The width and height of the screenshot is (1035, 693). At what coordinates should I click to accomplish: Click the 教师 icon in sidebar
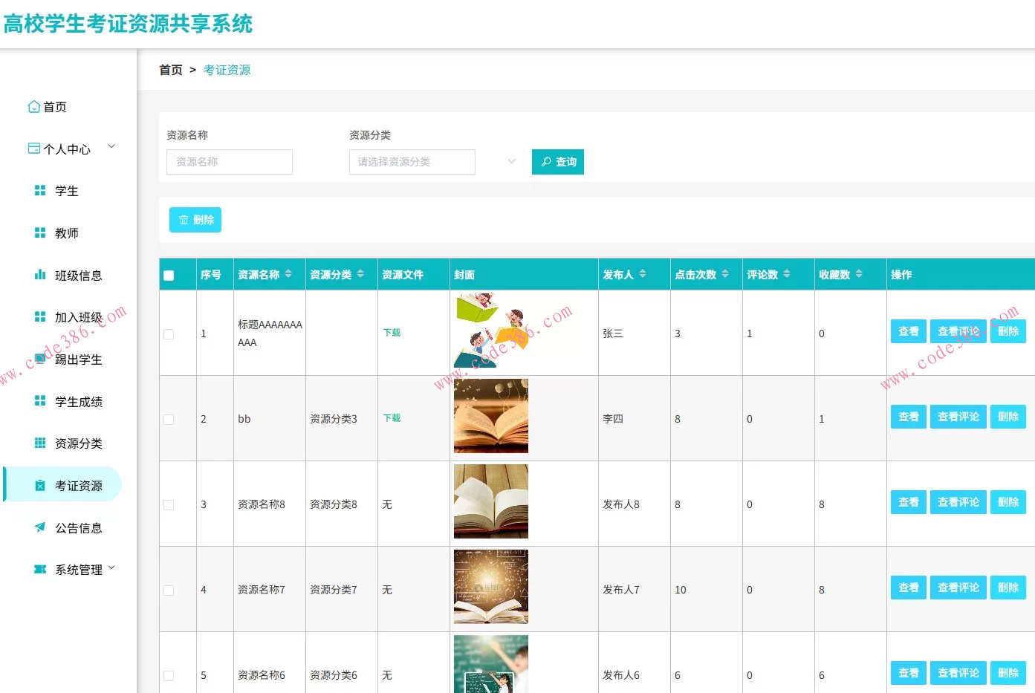(x=40, y=232)
